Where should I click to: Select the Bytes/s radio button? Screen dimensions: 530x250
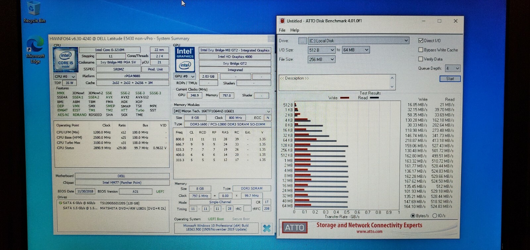click(x=413, y=216)
